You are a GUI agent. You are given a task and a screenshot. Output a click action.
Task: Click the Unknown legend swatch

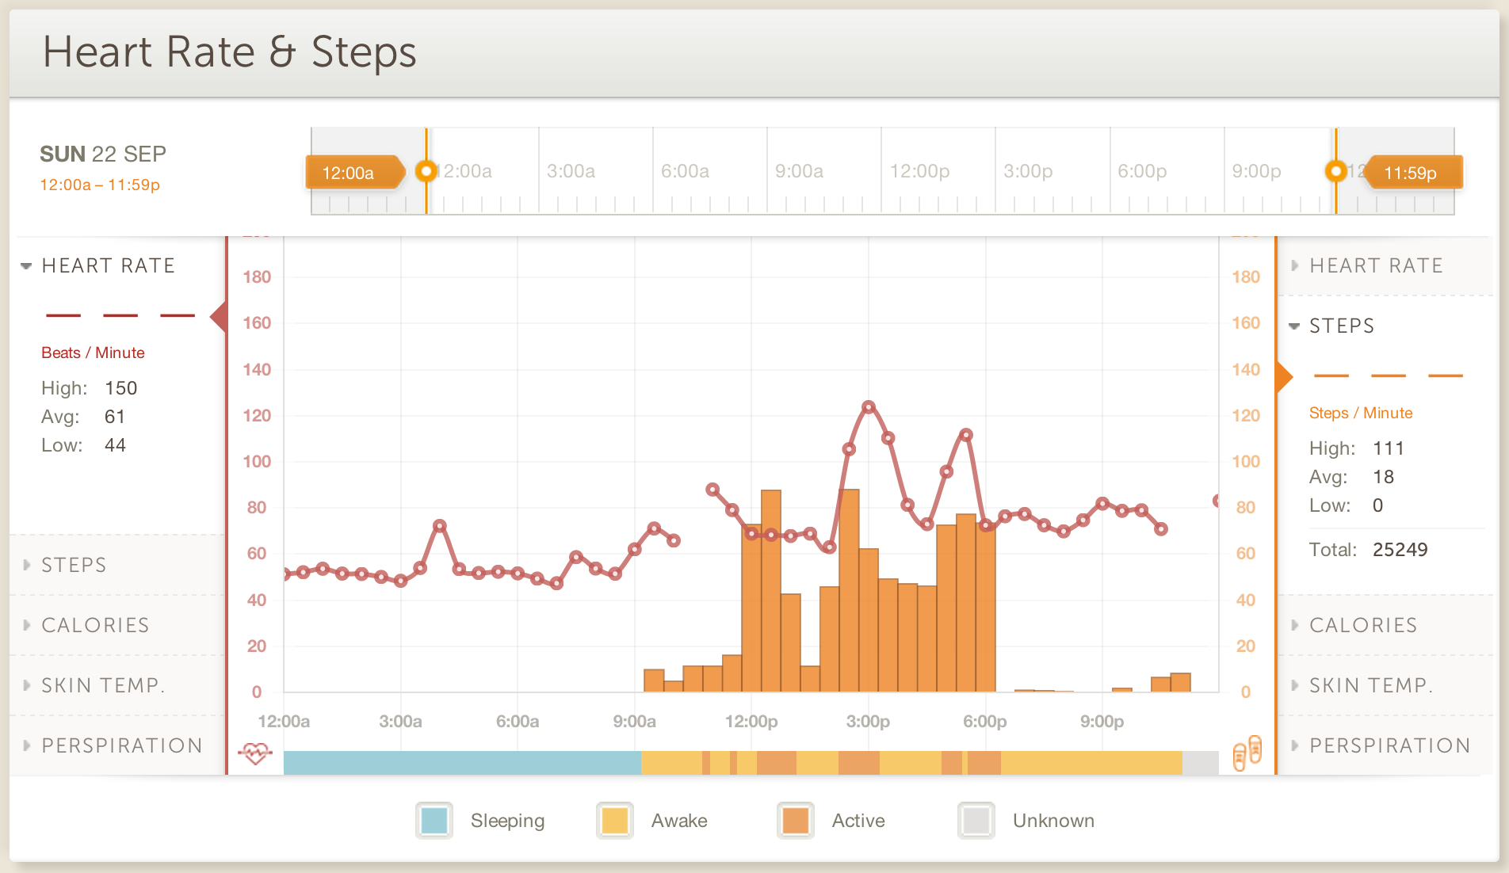tap(976, 821)
